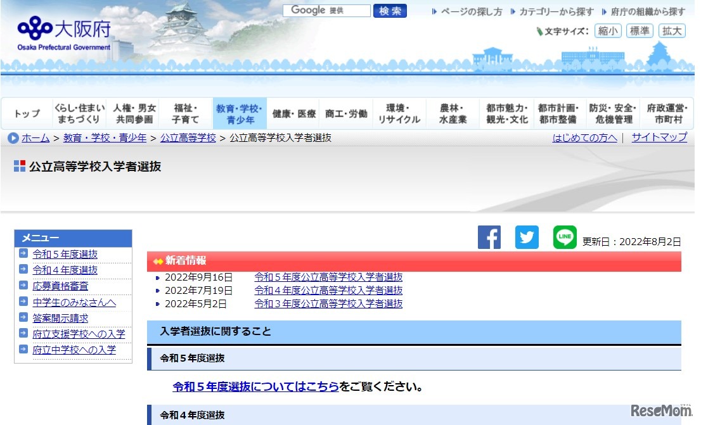The height and width of the screenshot is (425, 701).
Task: Open 令和５年度選抜 sidebar menu link
Action: tap(65, 254)
